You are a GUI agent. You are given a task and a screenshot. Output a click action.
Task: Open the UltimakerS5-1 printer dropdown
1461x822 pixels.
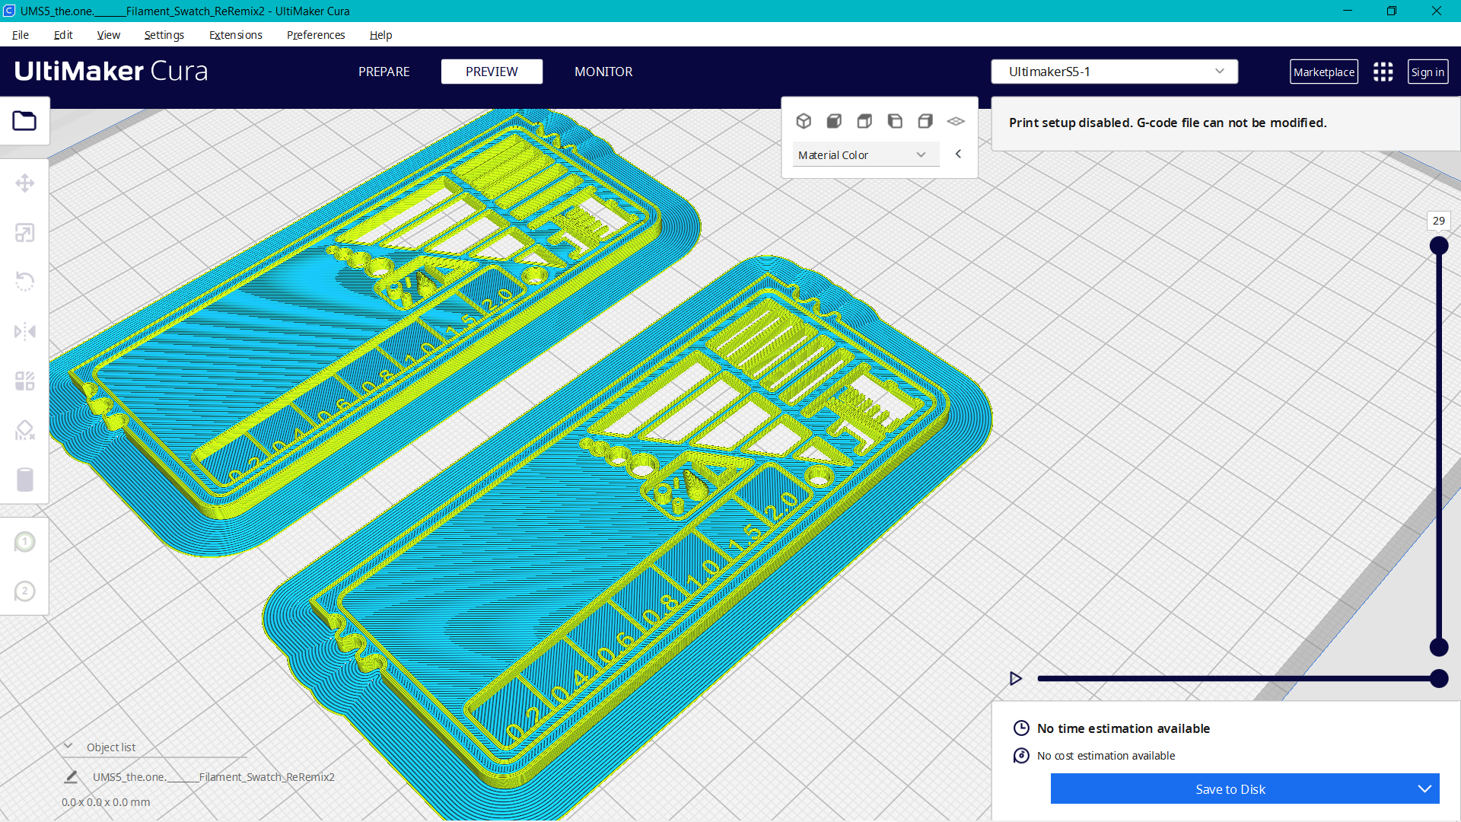pos(1113,71)
